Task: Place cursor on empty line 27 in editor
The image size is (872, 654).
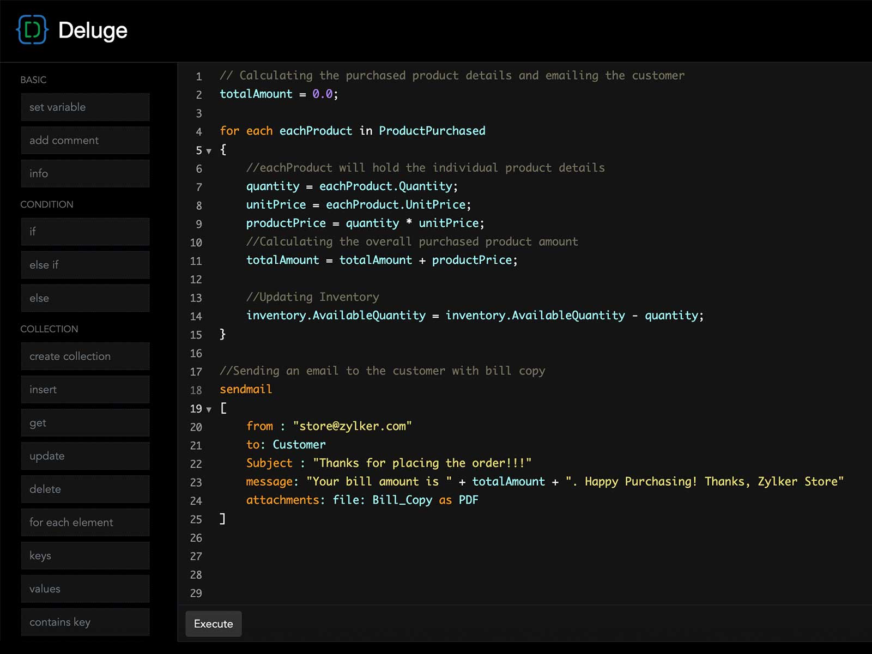Action: click(381, 556)
